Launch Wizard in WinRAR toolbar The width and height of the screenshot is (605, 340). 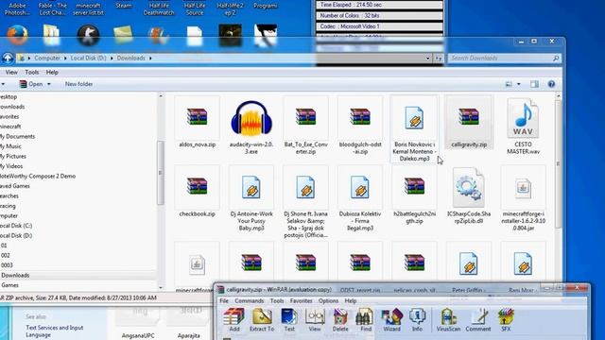coord(391,320)
